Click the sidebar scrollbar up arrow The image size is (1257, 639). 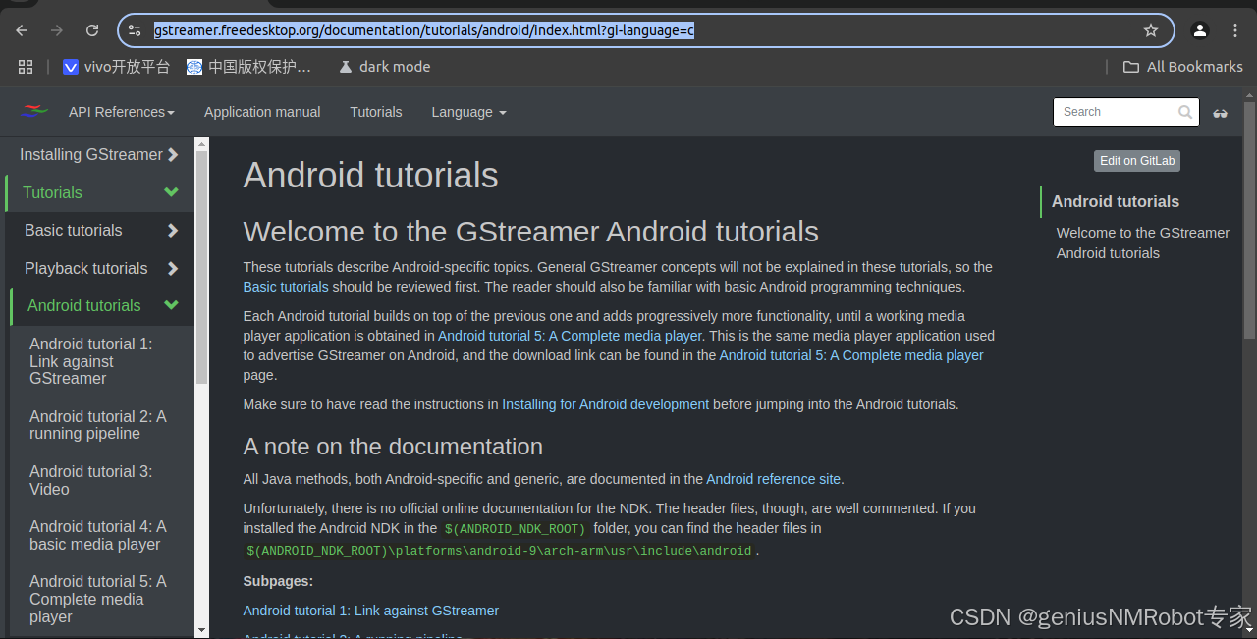[201, 144]
